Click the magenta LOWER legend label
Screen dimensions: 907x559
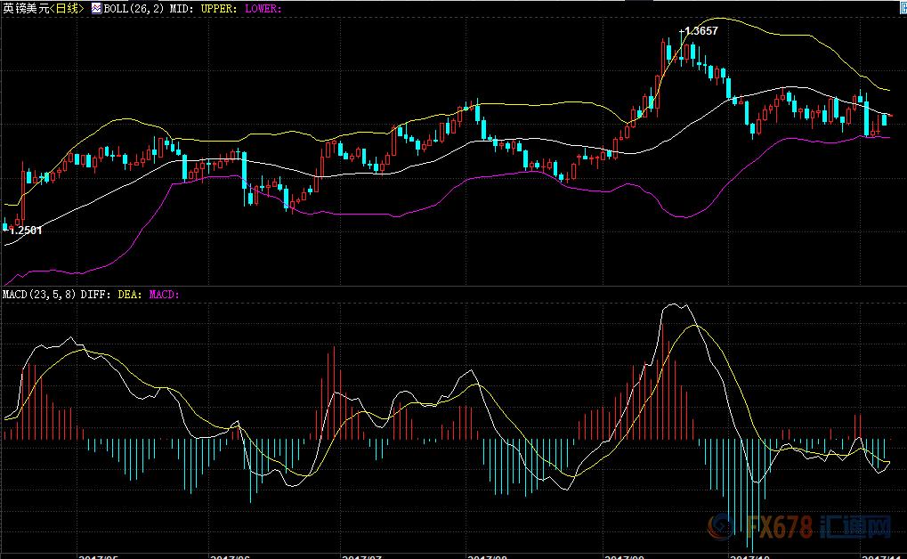(x=263, y=8)
